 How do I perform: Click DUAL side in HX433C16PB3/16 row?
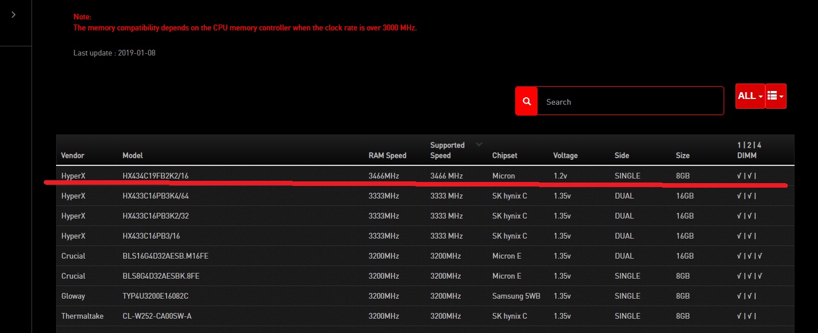[x=625, y=236]
